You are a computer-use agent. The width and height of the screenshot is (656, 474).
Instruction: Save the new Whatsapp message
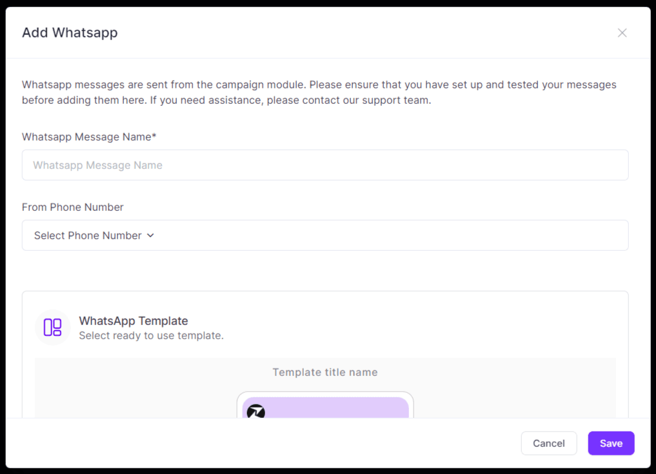click(x=610, y=443)
